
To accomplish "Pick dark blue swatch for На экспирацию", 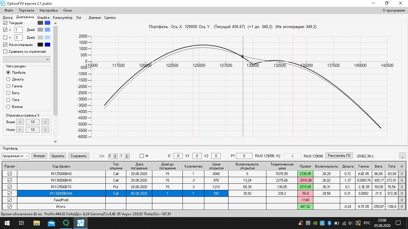I will click(x=47, y=45).
